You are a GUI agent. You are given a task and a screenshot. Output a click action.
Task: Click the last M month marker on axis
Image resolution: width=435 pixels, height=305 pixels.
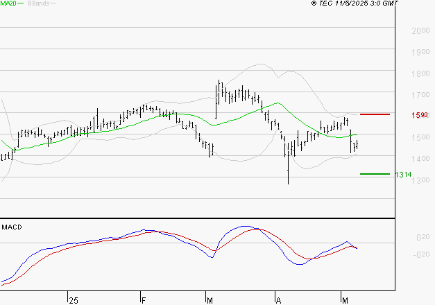346,299
